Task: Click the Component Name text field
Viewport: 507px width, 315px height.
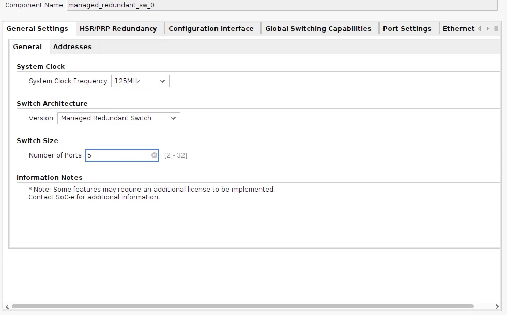Action: [x=282, y=5]
